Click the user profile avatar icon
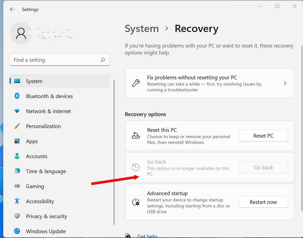 tap(21, 33)
